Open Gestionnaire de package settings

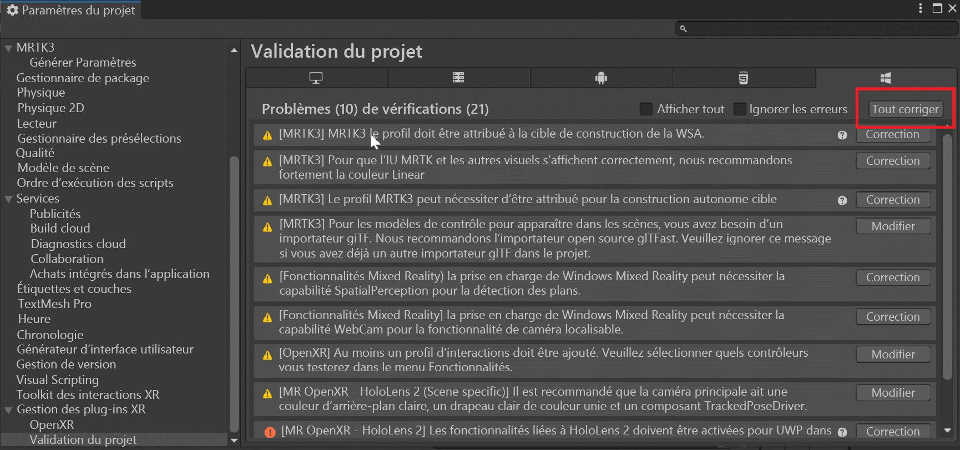tap(83, 78)
